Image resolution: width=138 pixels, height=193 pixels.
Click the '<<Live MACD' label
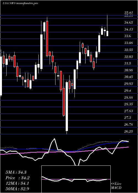point(116,186)
